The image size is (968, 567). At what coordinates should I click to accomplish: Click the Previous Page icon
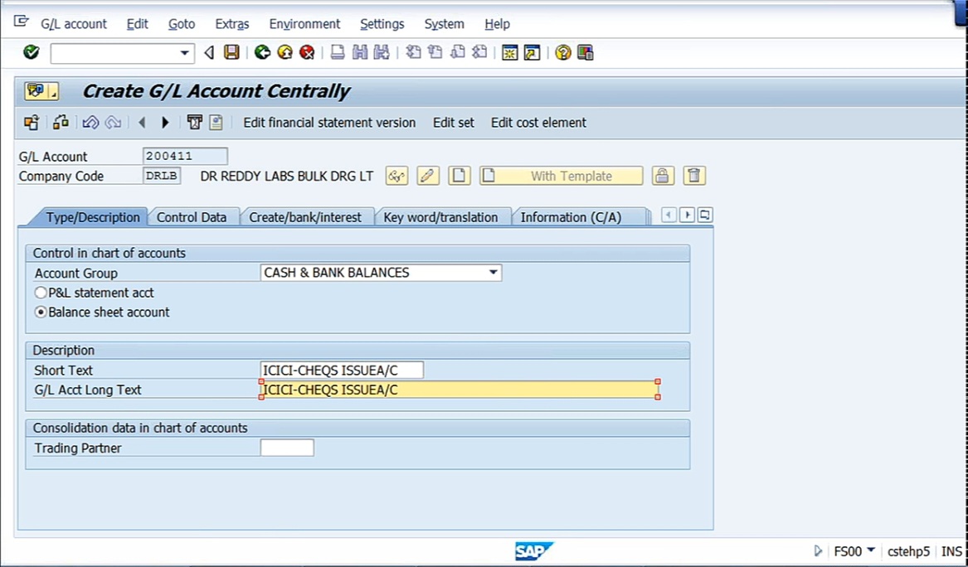(x=435, y=52)
